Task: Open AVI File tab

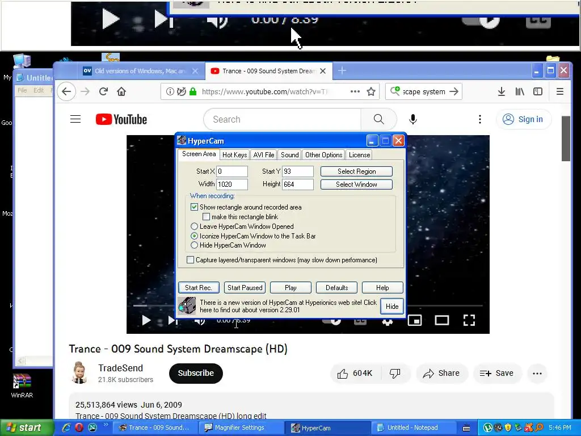Action: click(264, 155)
